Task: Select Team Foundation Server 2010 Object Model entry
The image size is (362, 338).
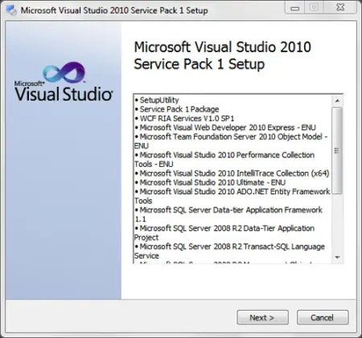Action: tap(231, 141)
